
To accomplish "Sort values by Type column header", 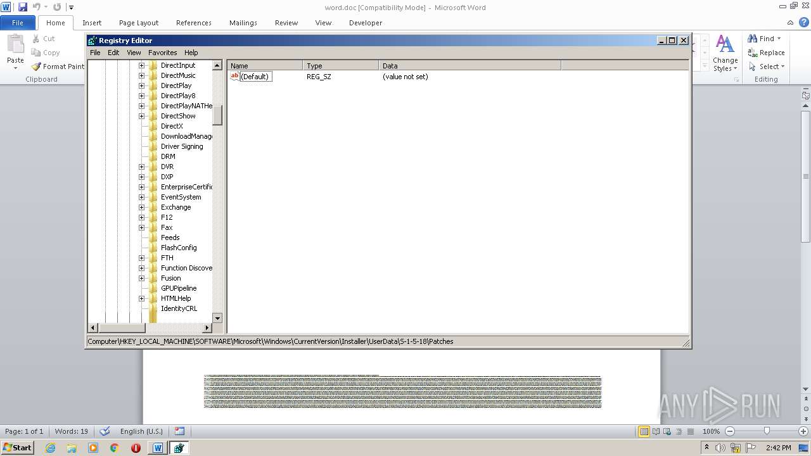I will click(x=341, y=65).
